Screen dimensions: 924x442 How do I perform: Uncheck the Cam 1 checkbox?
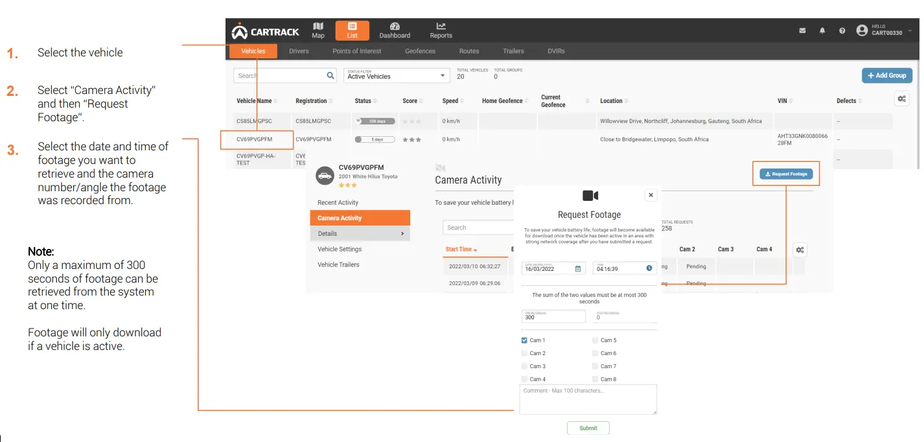pyautogui.click(x=524, y=340)
